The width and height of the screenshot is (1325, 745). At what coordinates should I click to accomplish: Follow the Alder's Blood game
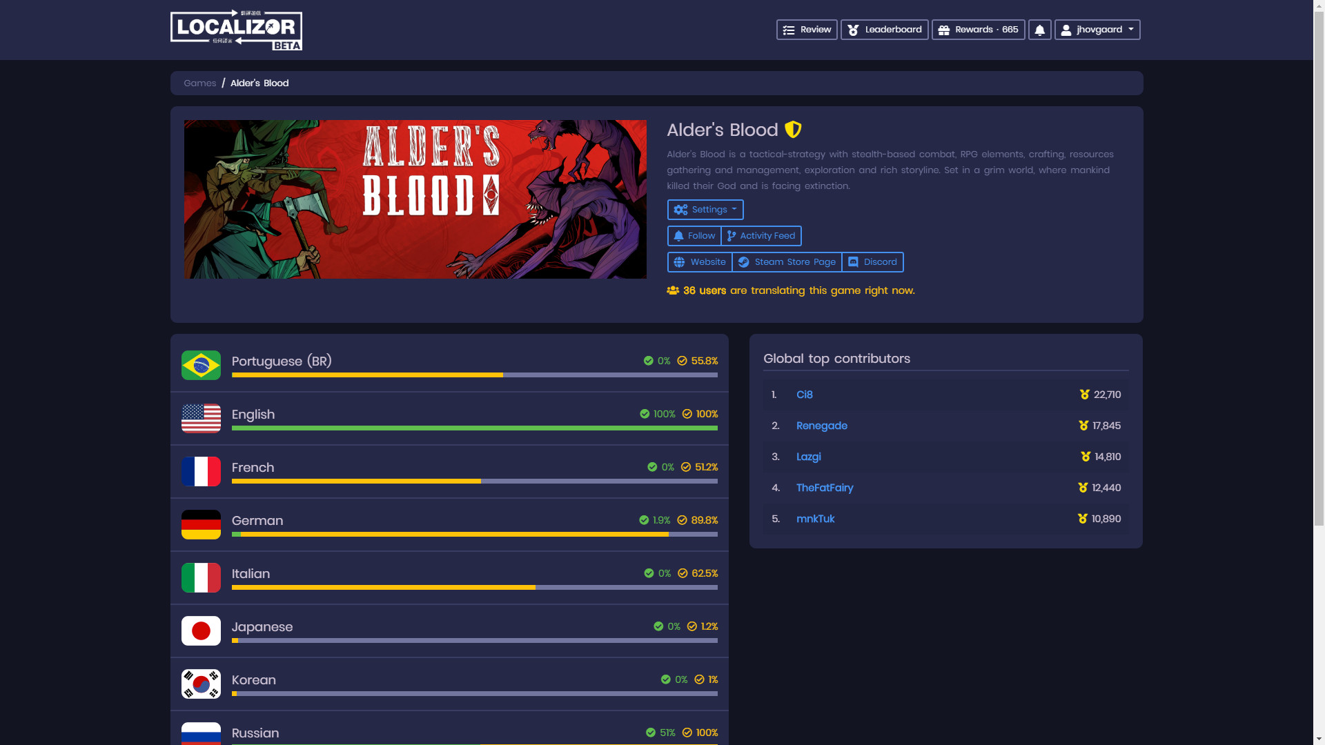coord(694,236)
